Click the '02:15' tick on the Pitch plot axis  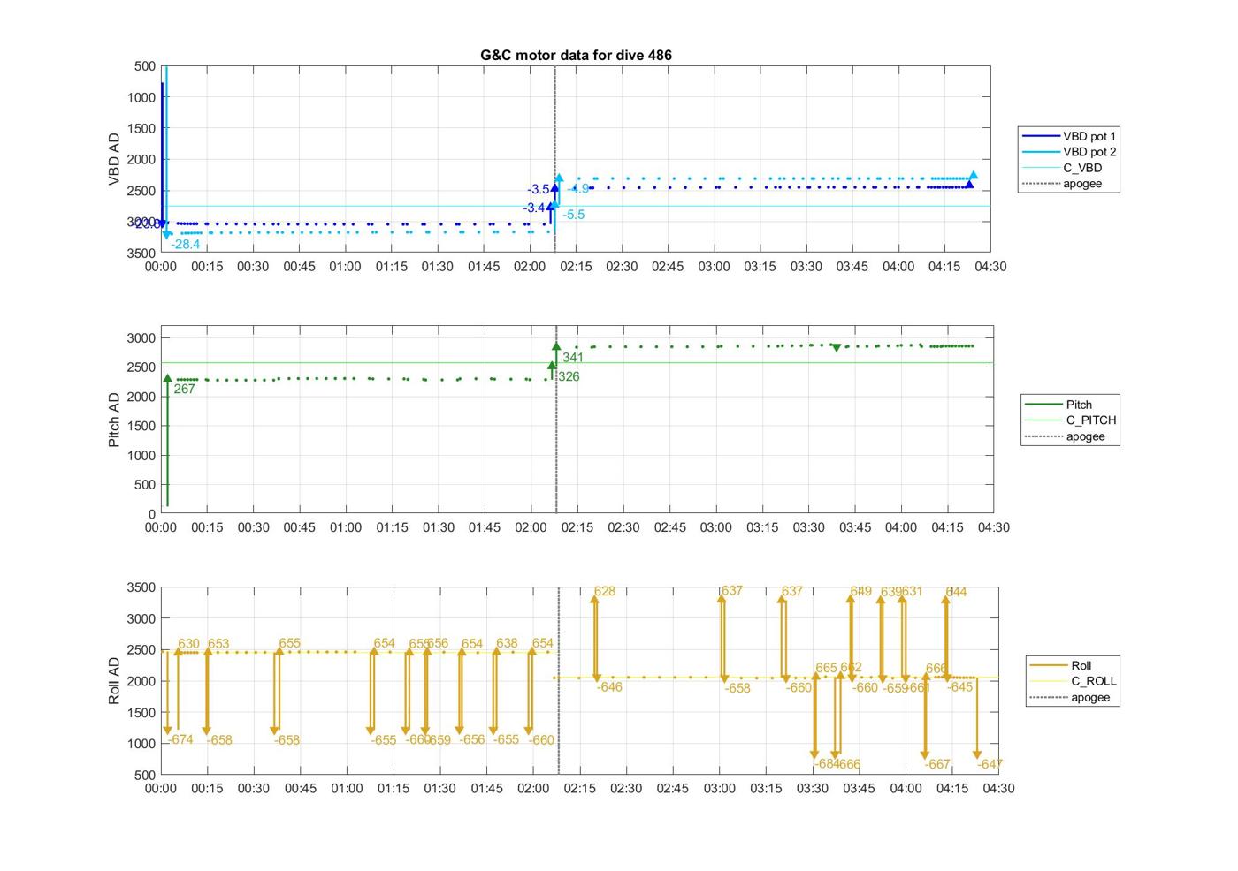pos(577,527)
